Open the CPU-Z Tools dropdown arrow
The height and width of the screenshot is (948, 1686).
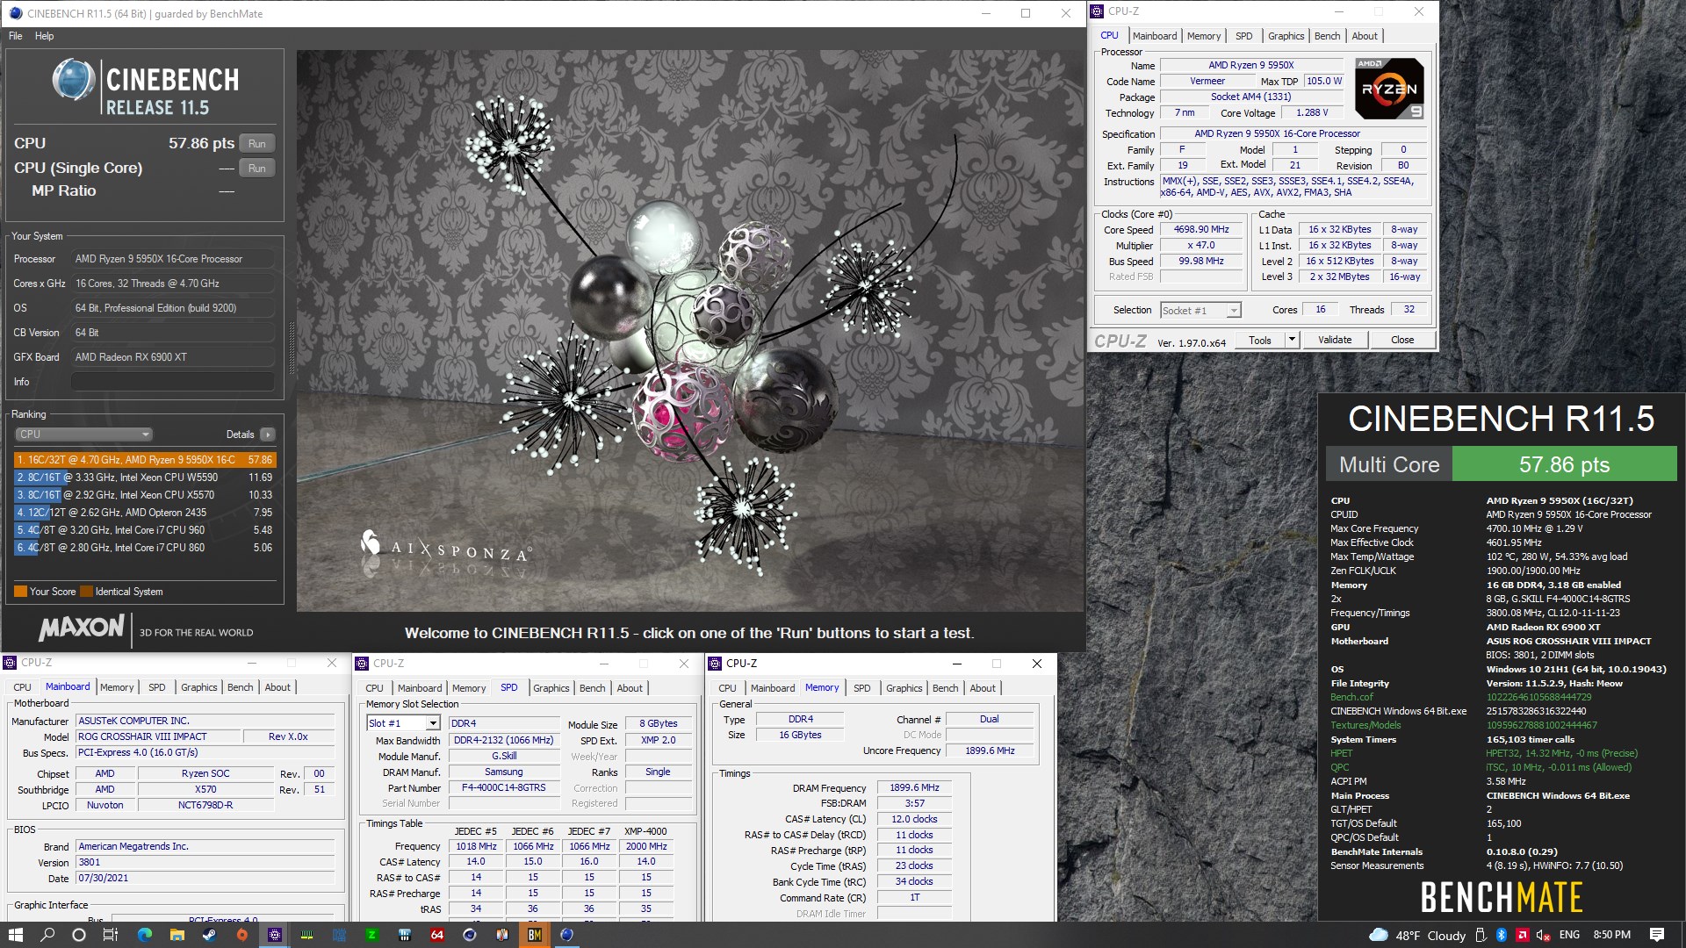click(1292, 340)
